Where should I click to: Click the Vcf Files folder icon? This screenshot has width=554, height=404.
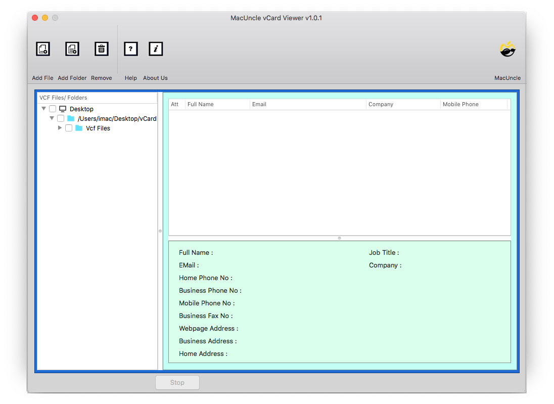coord(79,128)
